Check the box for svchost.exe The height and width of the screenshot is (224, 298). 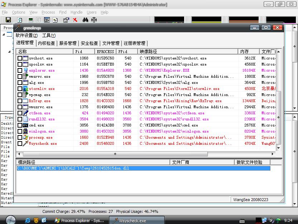(20, 58)
